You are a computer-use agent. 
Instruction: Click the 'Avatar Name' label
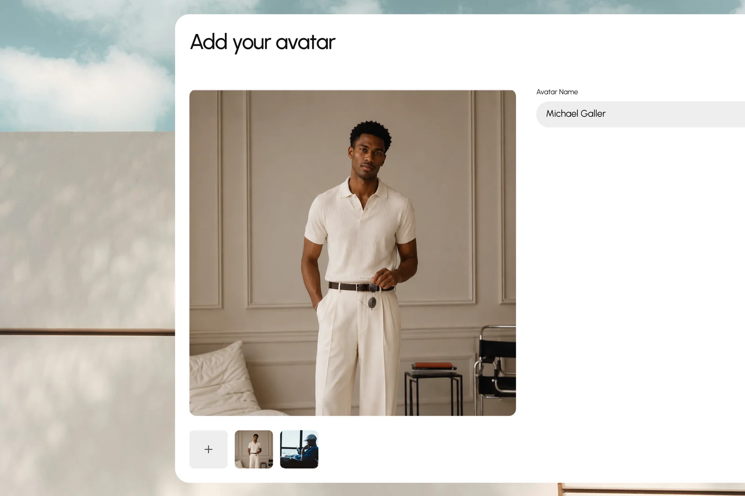pos(557,92)
